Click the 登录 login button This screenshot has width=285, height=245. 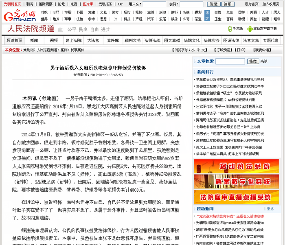214,4
